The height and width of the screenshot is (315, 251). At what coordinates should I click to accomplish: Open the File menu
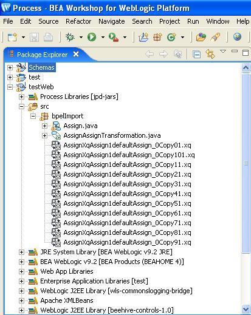click(x=8, y=21)
